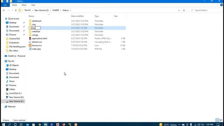Select Quick access in navigation pane
Image resolution: width=224 pixels, height=126 pixels.
(13, 19)
